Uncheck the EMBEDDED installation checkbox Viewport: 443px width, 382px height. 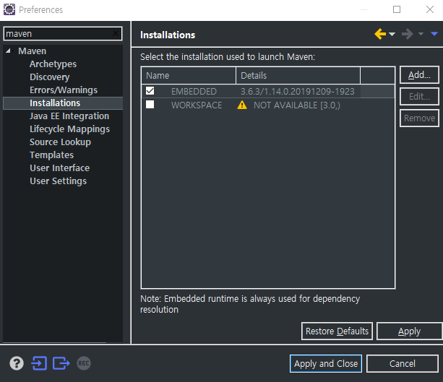pos(150,91)
